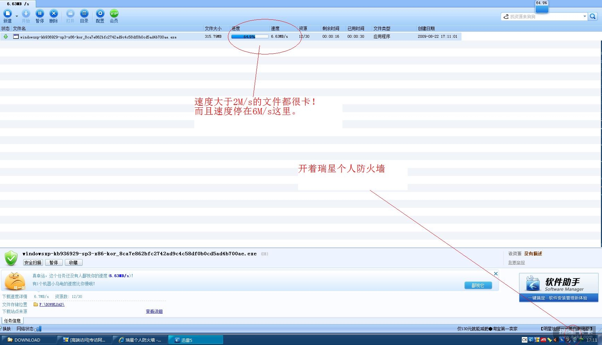Switch to the 瑞星个人防火墙 taskbar window
The height and width of the screenshot is (345, 602).
[x=140, y=340]
